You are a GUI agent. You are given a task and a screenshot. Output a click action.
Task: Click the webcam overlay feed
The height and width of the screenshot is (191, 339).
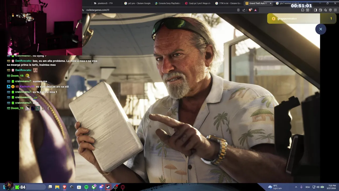(x=41, y=28)
